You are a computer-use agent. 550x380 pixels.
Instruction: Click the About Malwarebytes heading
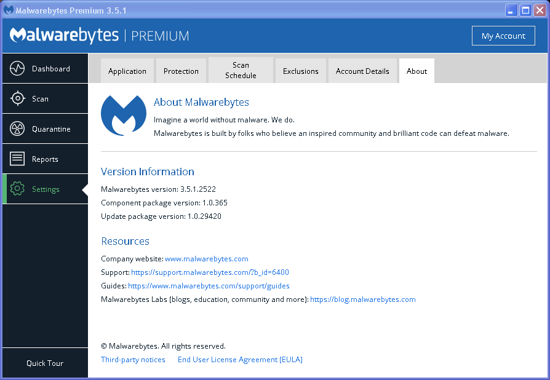pyautogui.click(x=201, y=102)
